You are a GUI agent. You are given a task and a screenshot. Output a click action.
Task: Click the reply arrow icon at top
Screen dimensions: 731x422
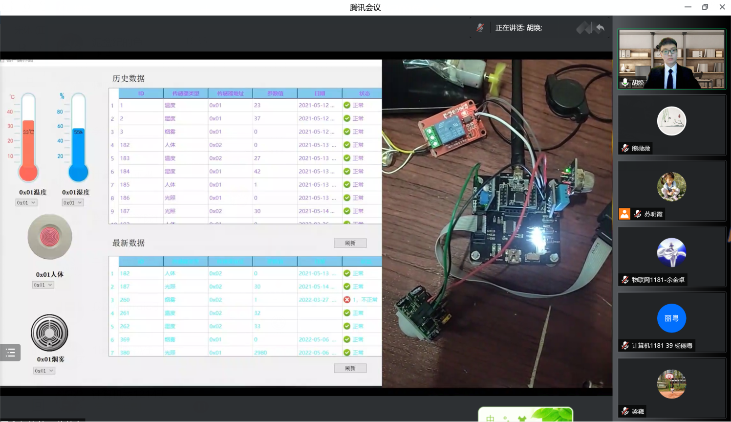[600, 28]
